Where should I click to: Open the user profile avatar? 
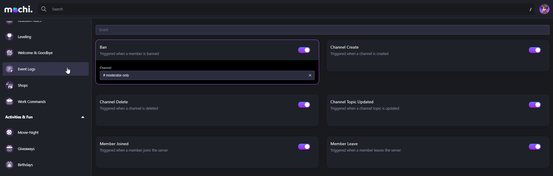pos(544,9)
